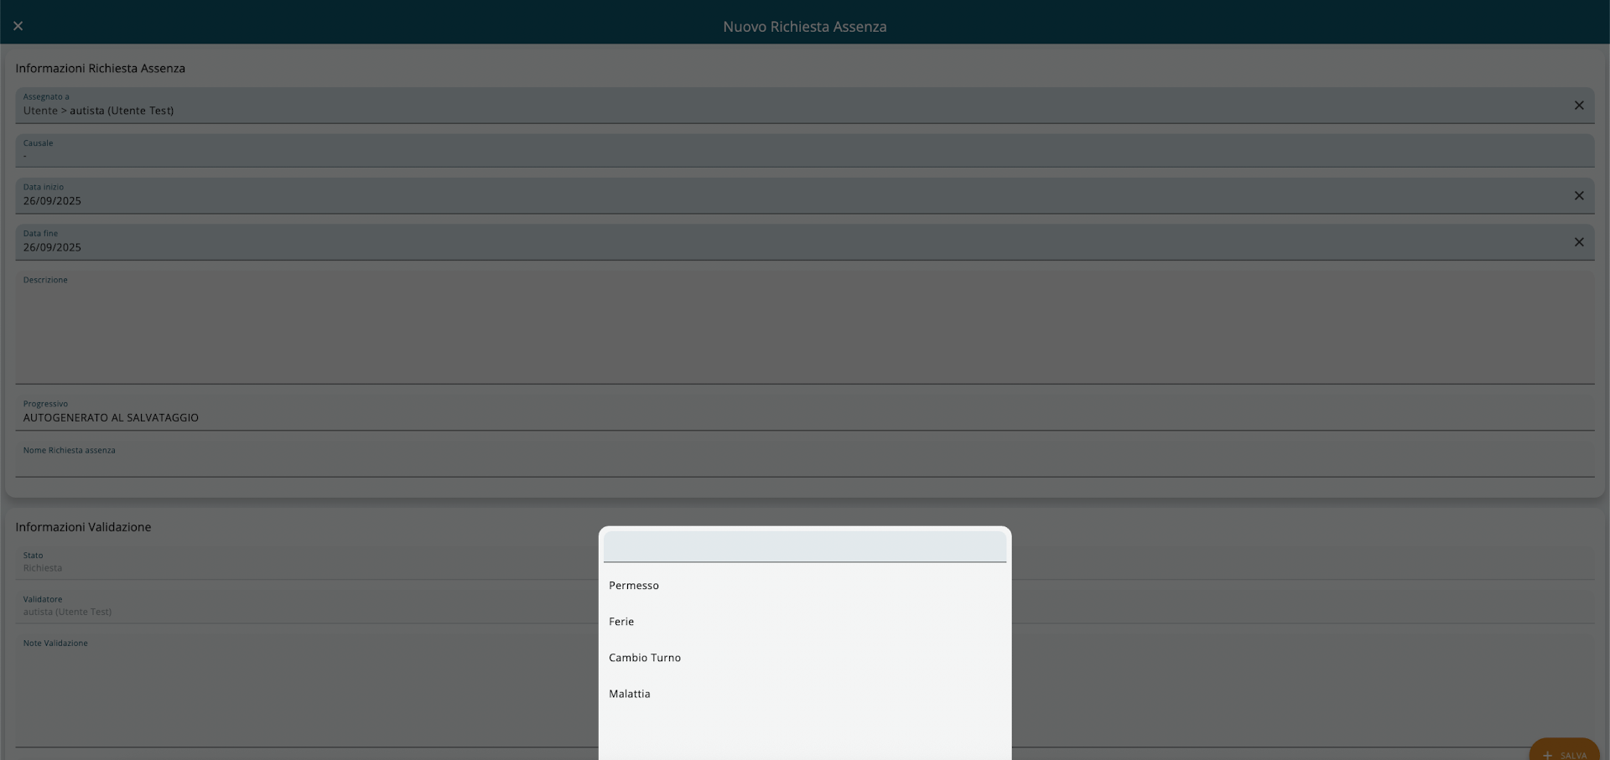
Task: Choose the Ferie option
Action: tap(621, 622)
